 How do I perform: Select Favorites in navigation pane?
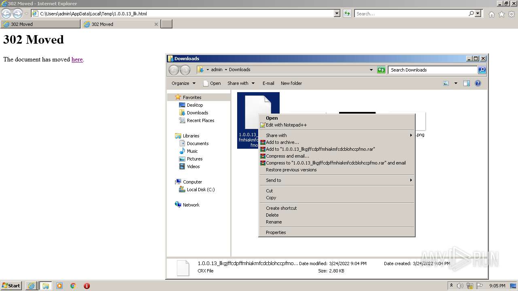192,97
